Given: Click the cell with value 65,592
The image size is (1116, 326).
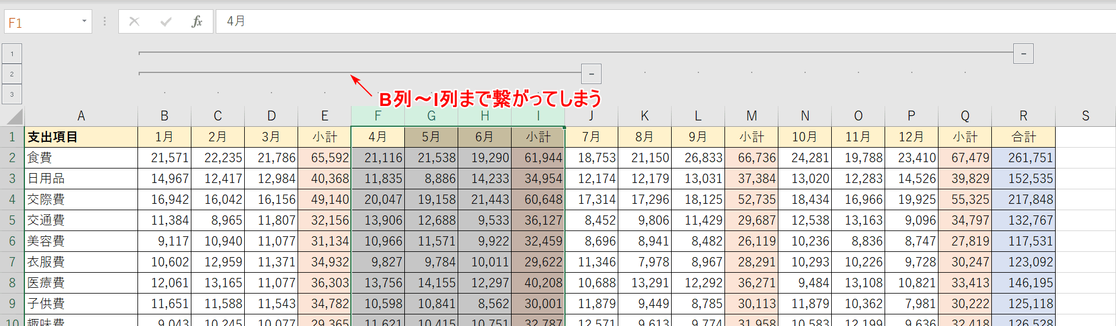Looking at the screenshot, I should click(324, 158).
